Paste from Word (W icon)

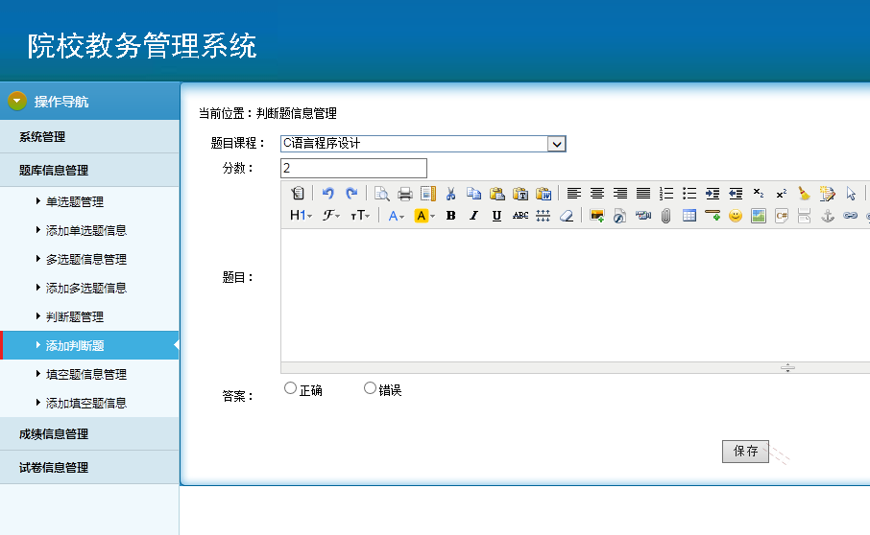(544, 193)
